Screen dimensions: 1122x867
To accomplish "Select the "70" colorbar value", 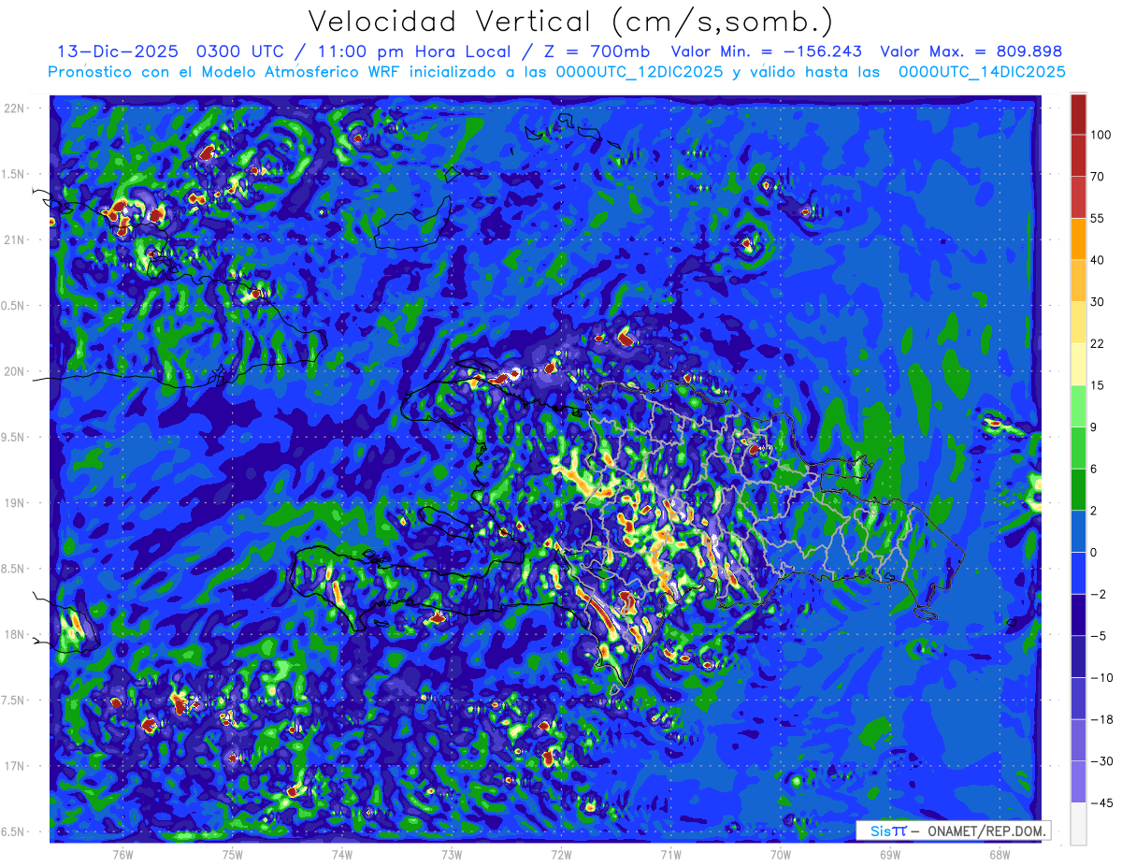I will click(x=1099, y=177).
